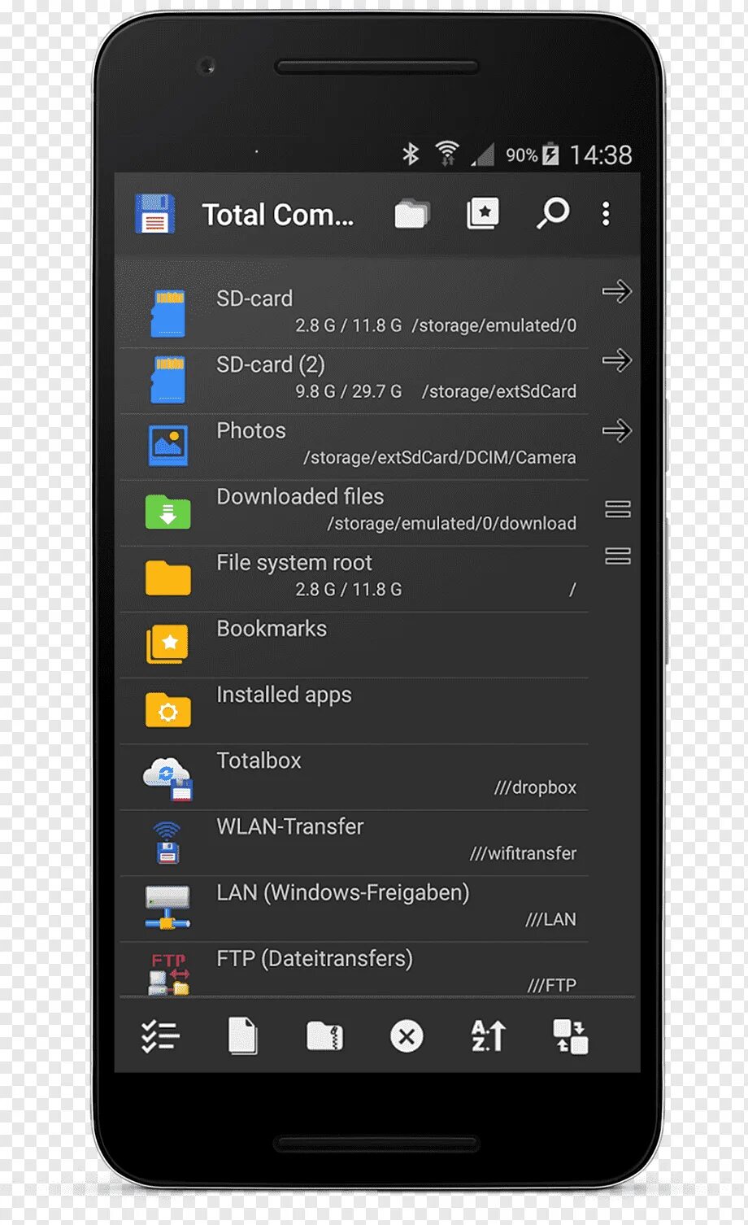
Task: Tap the select items checklist icon
Action: point(160,1036)
